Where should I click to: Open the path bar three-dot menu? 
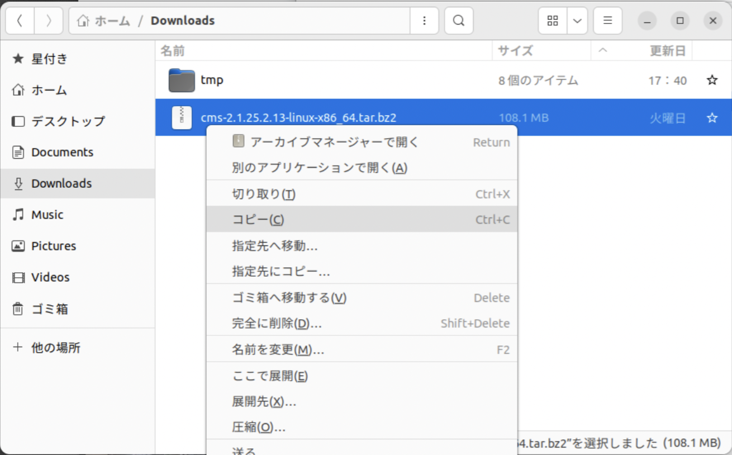(x=425, y=21)
